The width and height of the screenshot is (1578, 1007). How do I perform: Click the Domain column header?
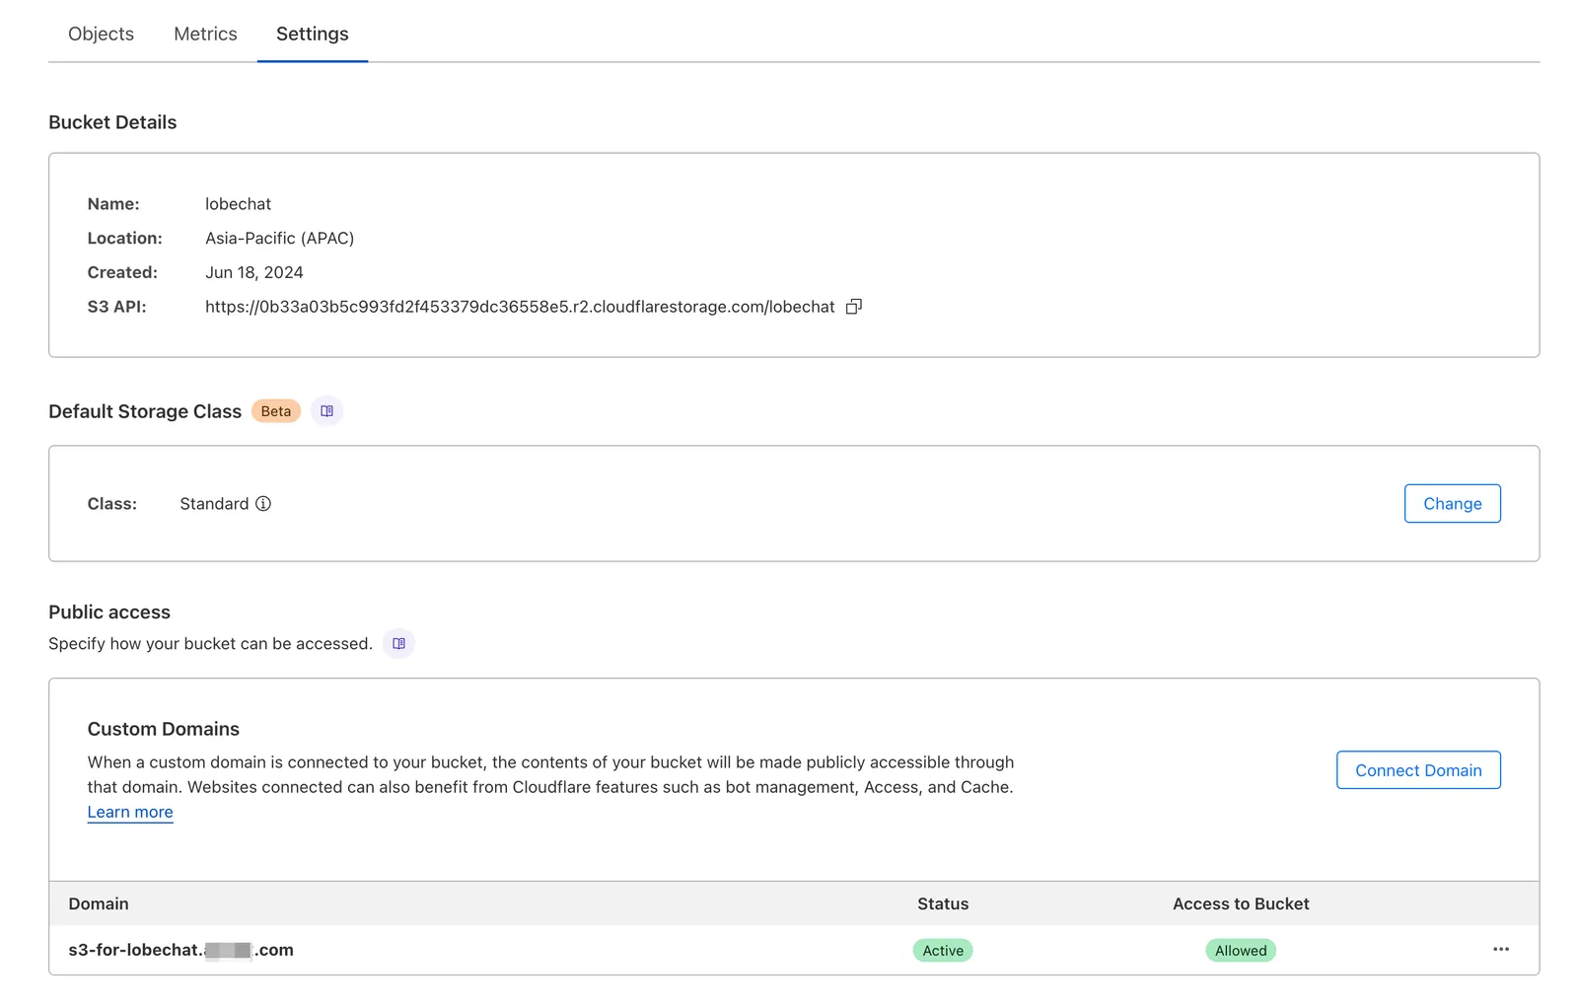99,904
